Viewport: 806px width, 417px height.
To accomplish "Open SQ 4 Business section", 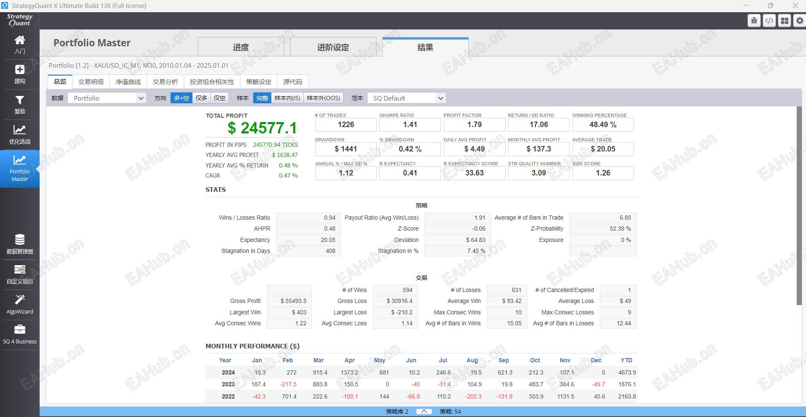I will tap(20, 335).
